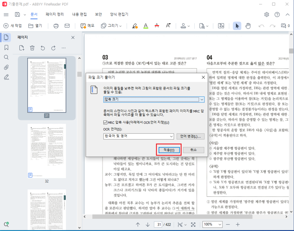294x231 pixels.
Task: Open settings gear icon
Action: coord(267,14)
